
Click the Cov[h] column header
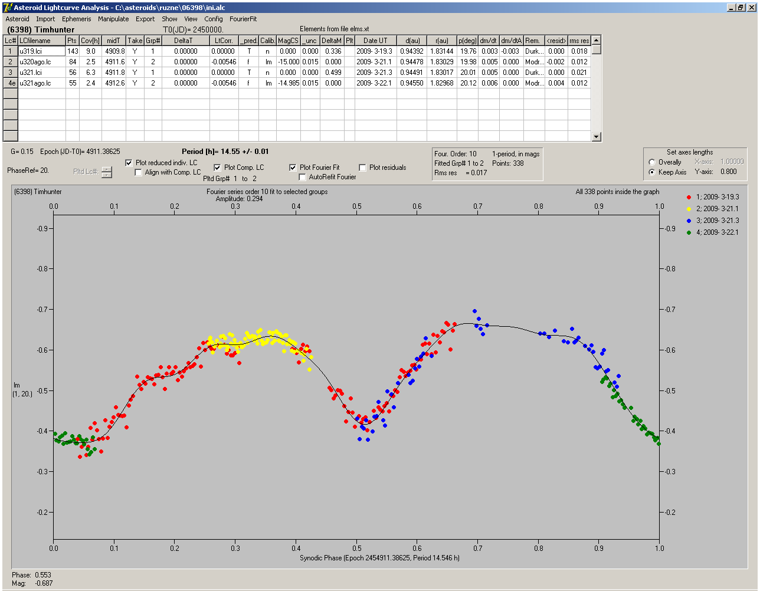[x=90, y=41]
